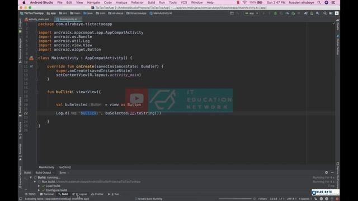Open AVD Manager device icon in toolbar
Image resolution: width=358 pixels, height=201 pixels.
pyautogui.click(x=312, y=13)
